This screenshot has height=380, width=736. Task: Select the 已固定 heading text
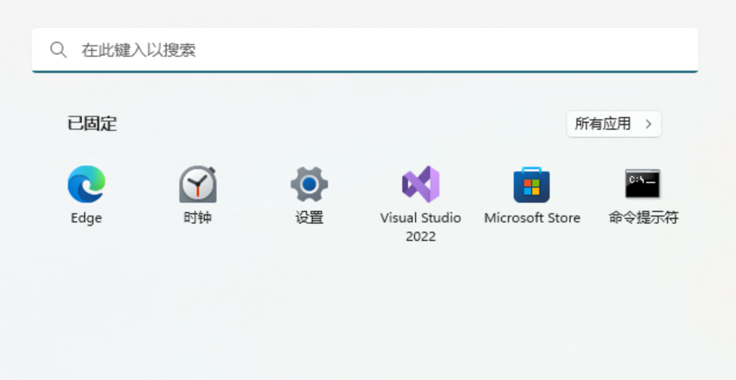pos(92,123)
